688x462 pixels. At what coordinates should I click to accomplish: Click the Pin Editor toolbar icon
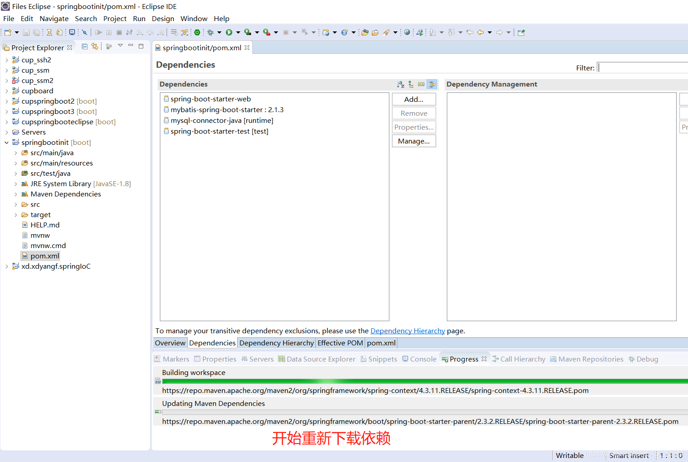pos(521,32)
